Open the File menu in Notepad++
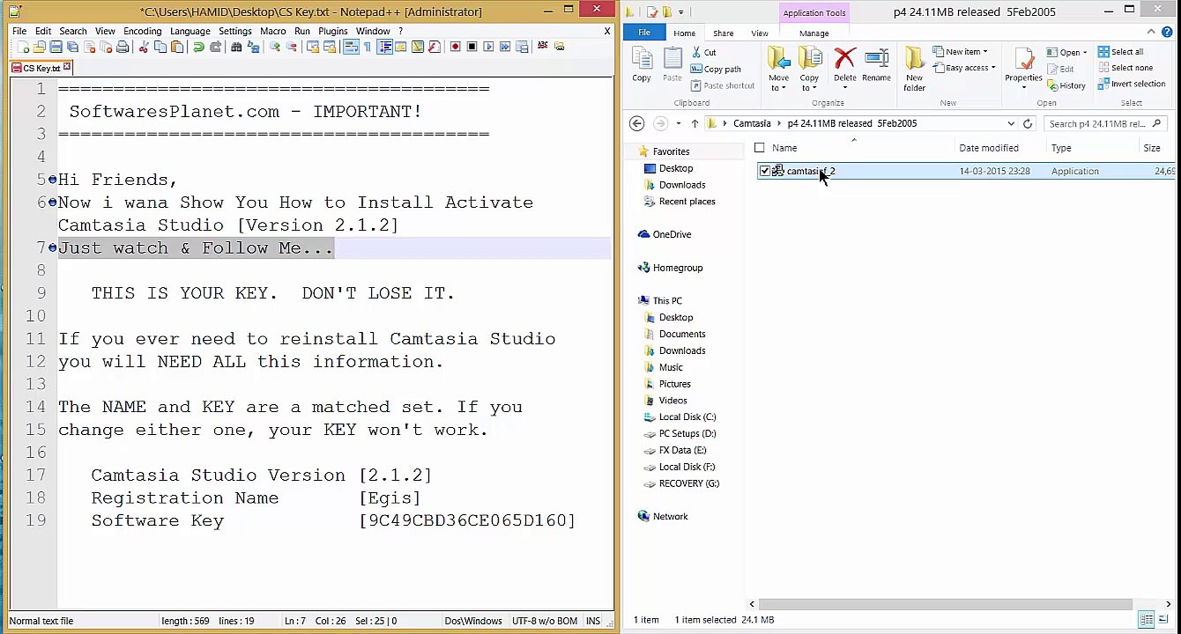Screen dimensions: 1181x634 [19, 31]
